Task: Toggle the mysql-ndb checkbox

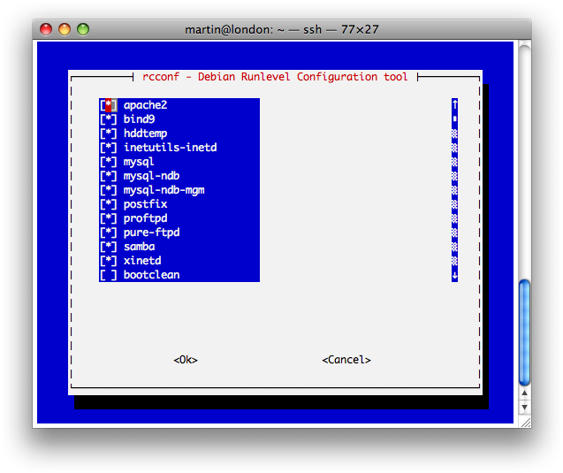Action: click(109, 176)
